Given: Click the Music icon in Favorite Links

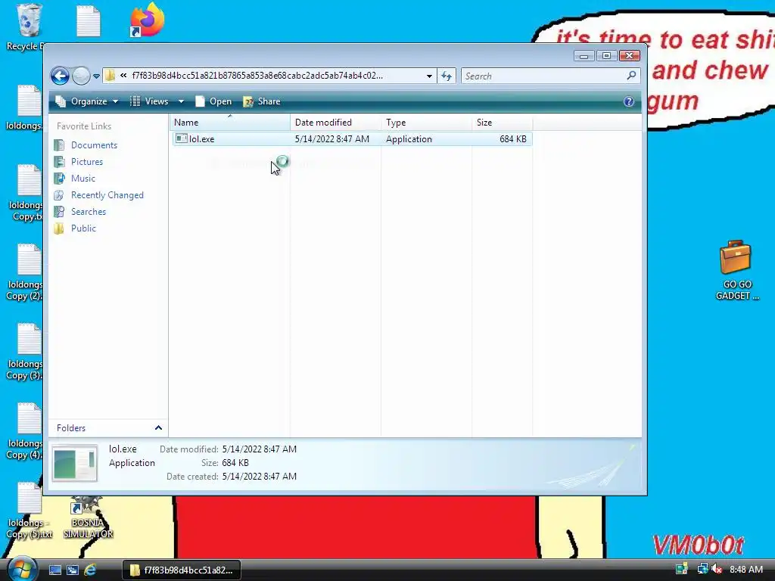Looking at the screenshot, I should (x=59, y=179).
